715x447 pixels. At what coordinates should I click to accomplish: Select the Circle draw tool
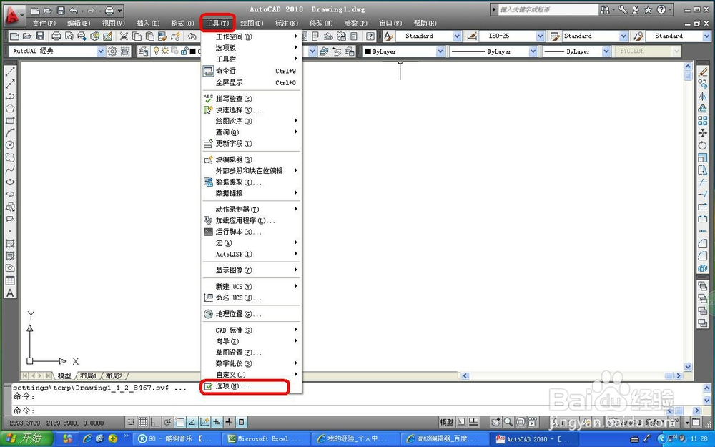(9, 145)
